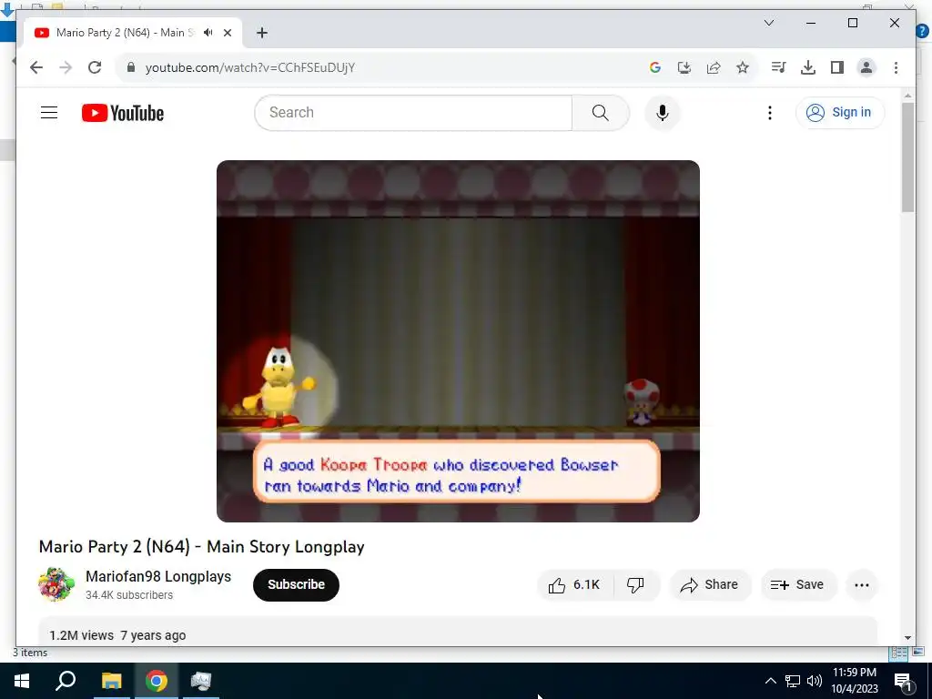Screen dimensions: 932x699
Task: Open the YouTube hamburger guide menu
Action: [x=49, y=112]
